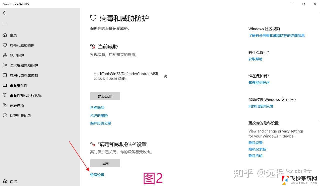The width and height of the screenshot is (320, 186).
Task: Click the 执行操作 button
Action: 105,96
